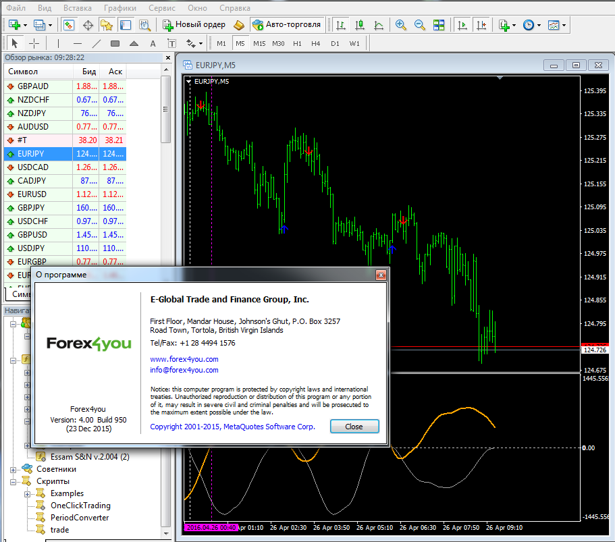Screen dimensions: 615x542
Task: Open the www.forex4you.com link
Action: [x=184, y=359]
